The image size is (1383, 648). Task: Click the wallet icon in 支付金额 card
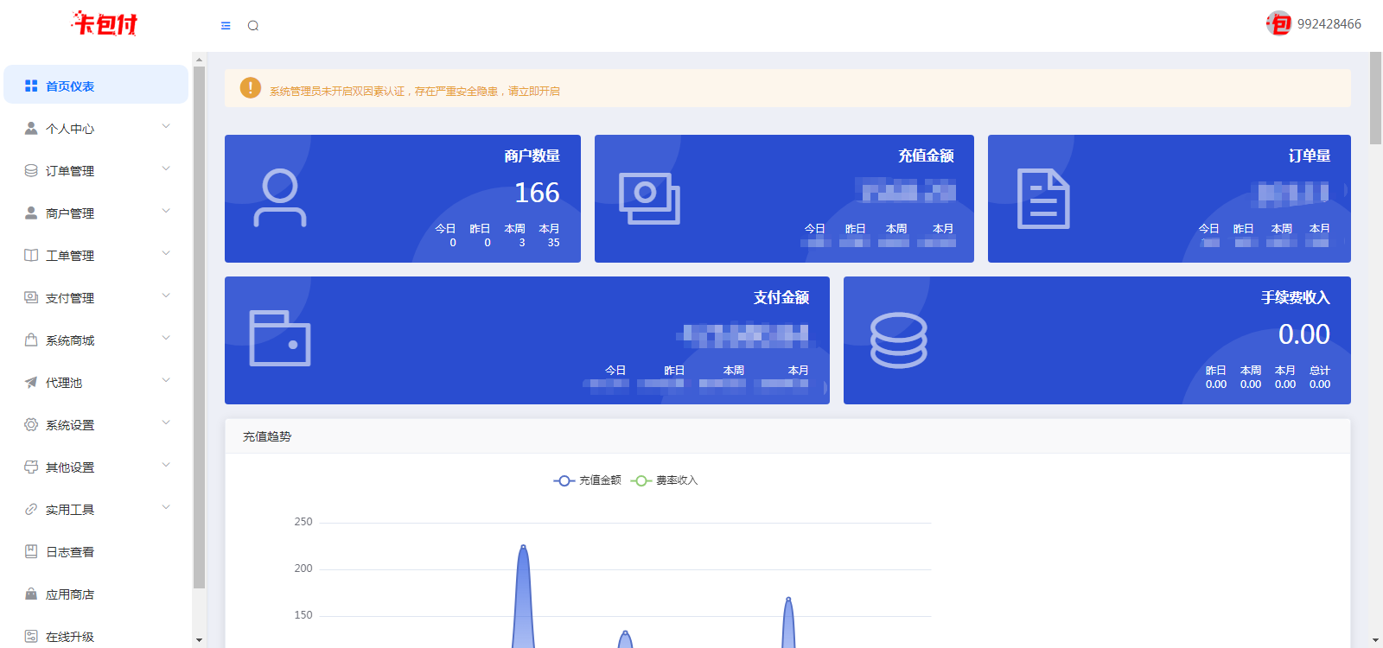[x=280, y=339]
